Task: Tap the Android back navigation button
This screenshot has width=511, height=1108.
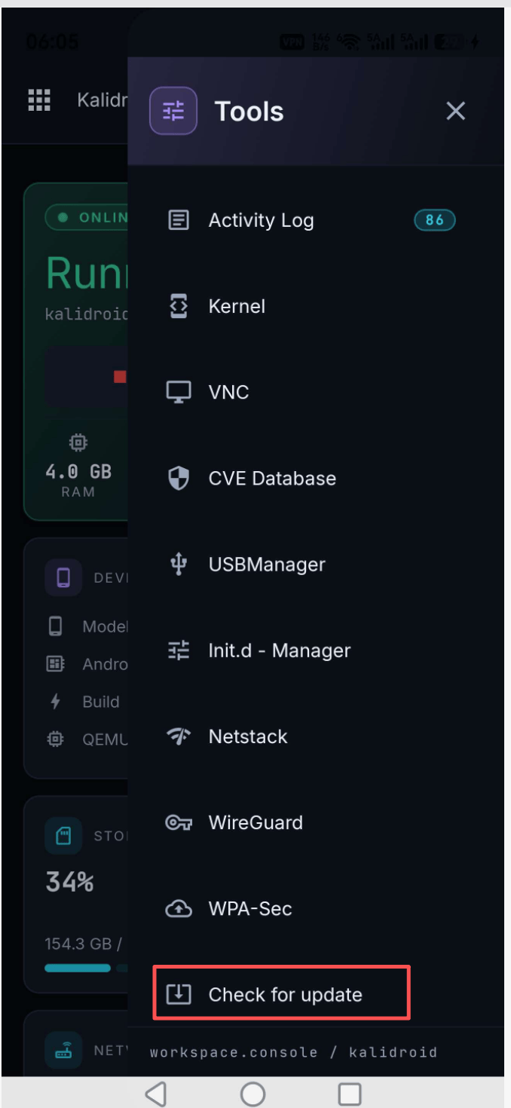Action: pos(155,1093)
